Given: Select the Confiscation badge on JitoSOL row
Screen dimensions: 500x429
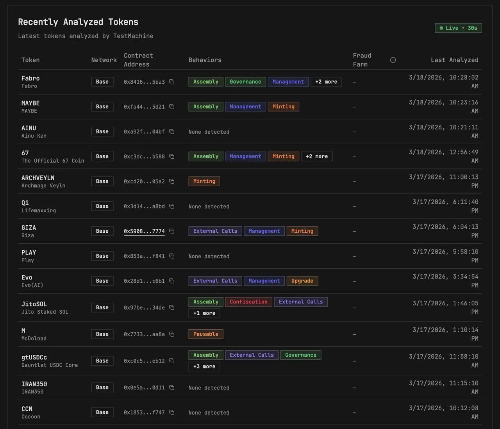Looking at the screenshot, I should click(x=248, y=302).
